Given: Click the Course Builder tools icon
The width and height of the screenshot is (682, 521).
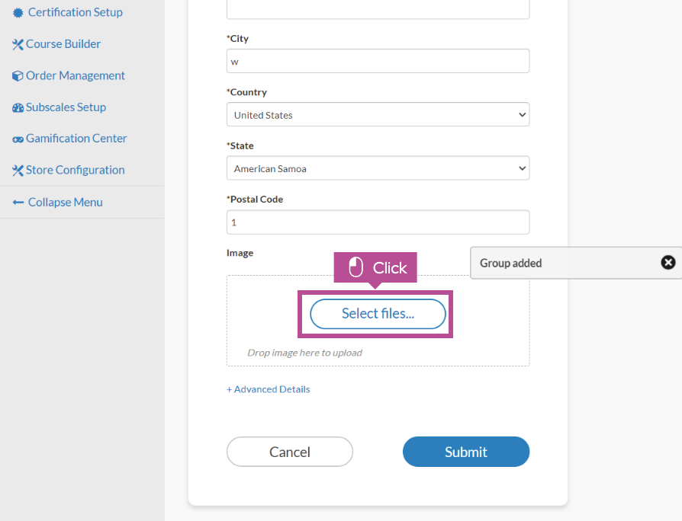Looking at the screenshot, I should point(18,45).
